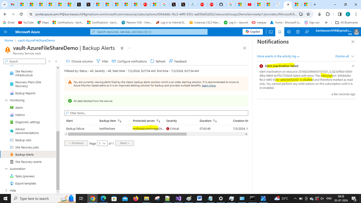Click the Next page button
The image size is (361, 203).
124,143
